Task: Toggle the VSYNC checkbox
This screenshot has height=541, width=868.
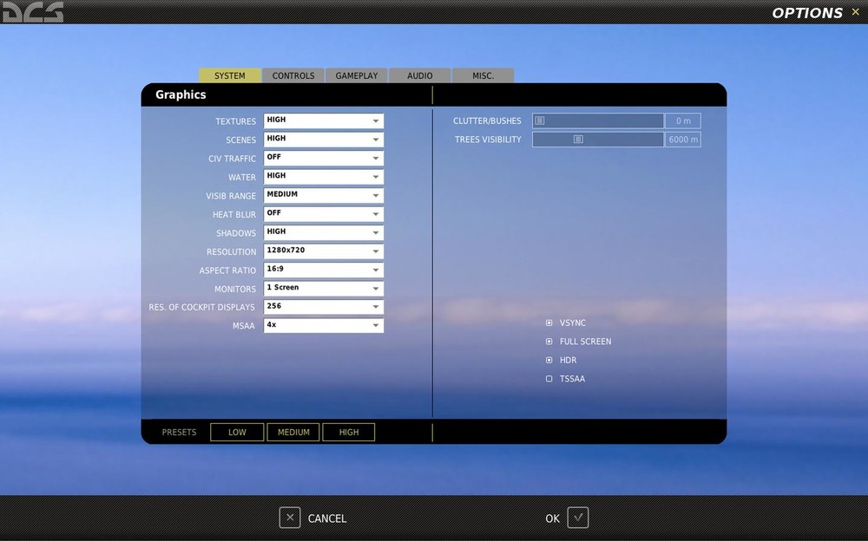Action: 549,323
